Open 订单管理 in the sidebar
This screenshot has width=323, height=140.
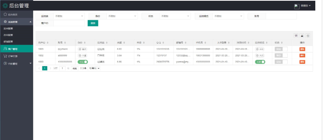(17, 56)
